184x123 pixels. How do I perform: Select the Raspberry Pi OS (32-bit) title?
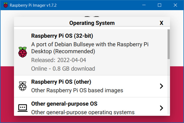(x=62, y=36)
